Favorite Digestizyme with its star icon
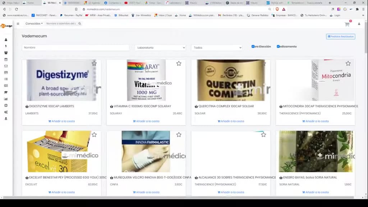This screenshot has height=207, width=368. (x=94, y=63)
